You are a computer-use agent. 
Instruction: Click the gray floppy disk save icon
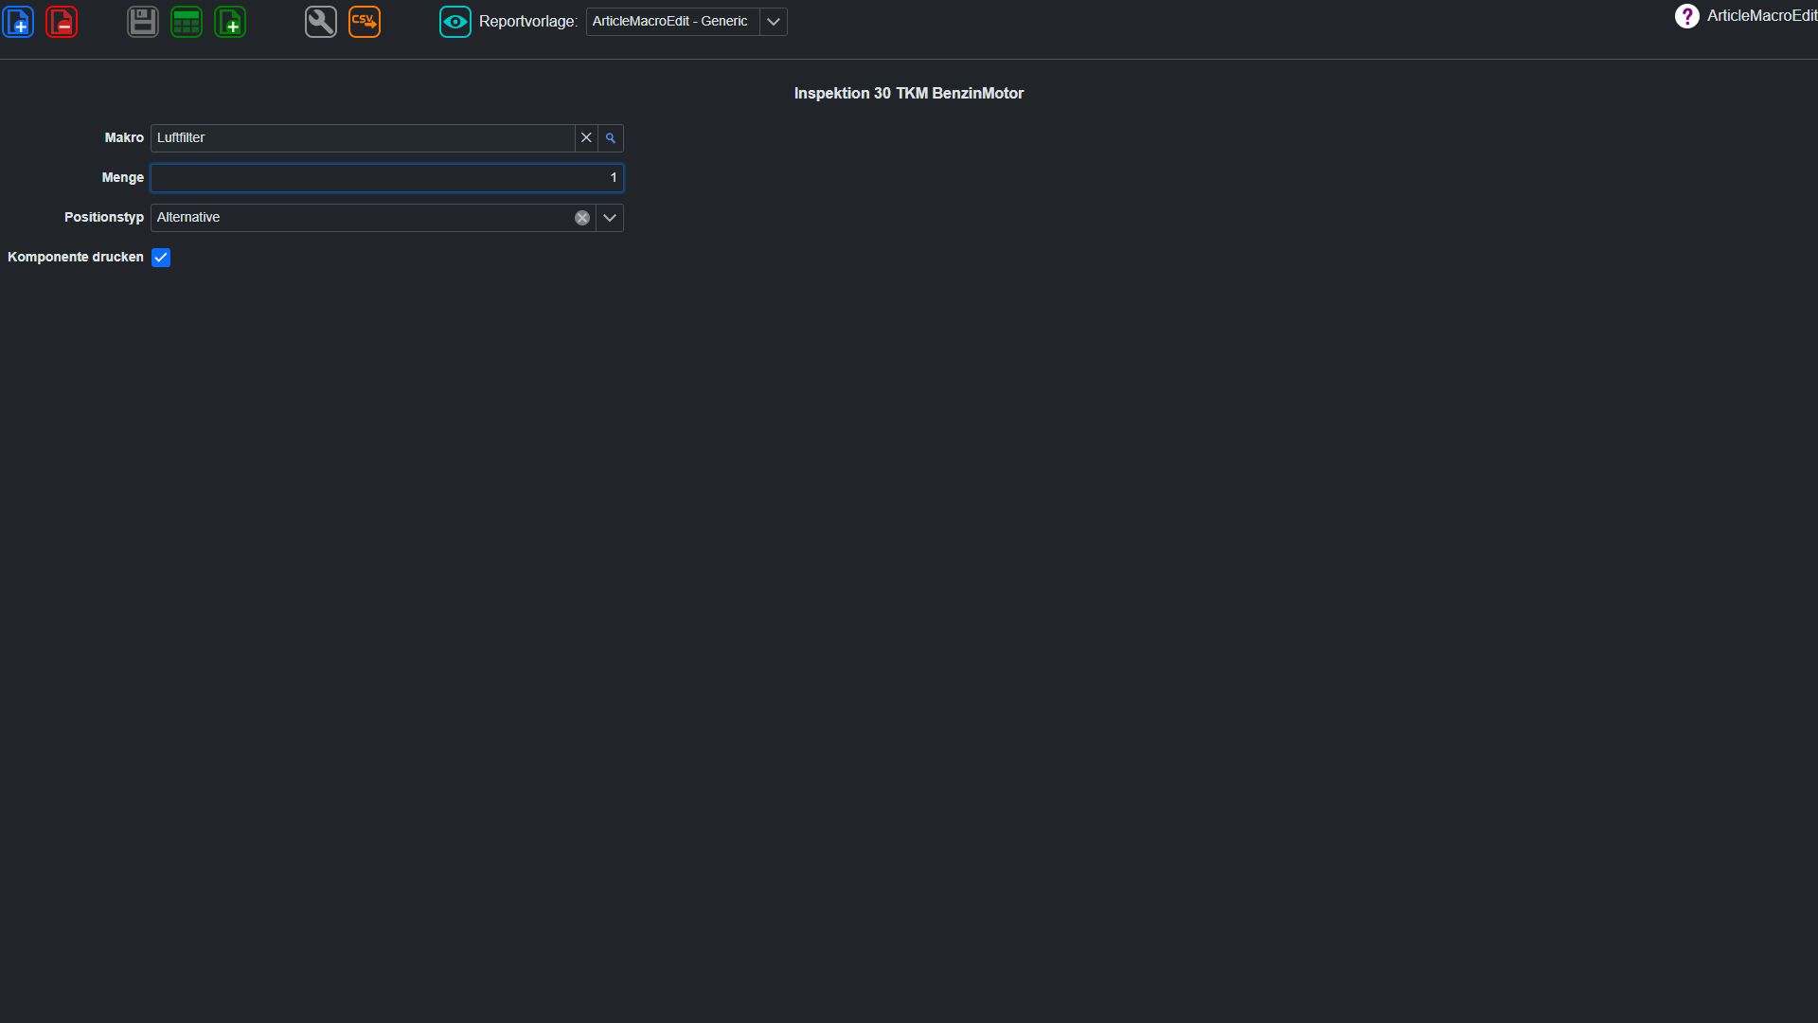(143, 22)
